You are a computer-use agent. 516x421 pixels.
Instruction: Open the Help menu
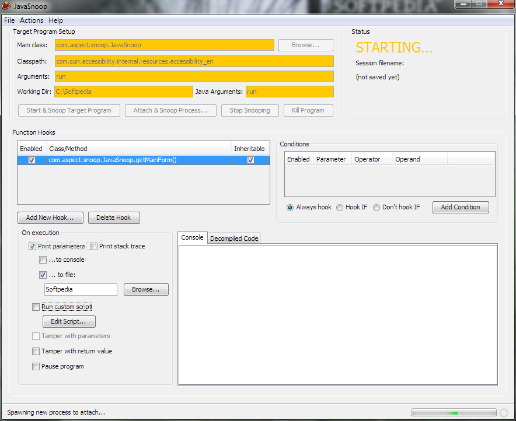55,20
